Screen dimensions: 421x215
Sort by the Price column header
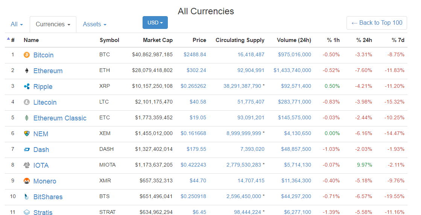pos(199,40)
